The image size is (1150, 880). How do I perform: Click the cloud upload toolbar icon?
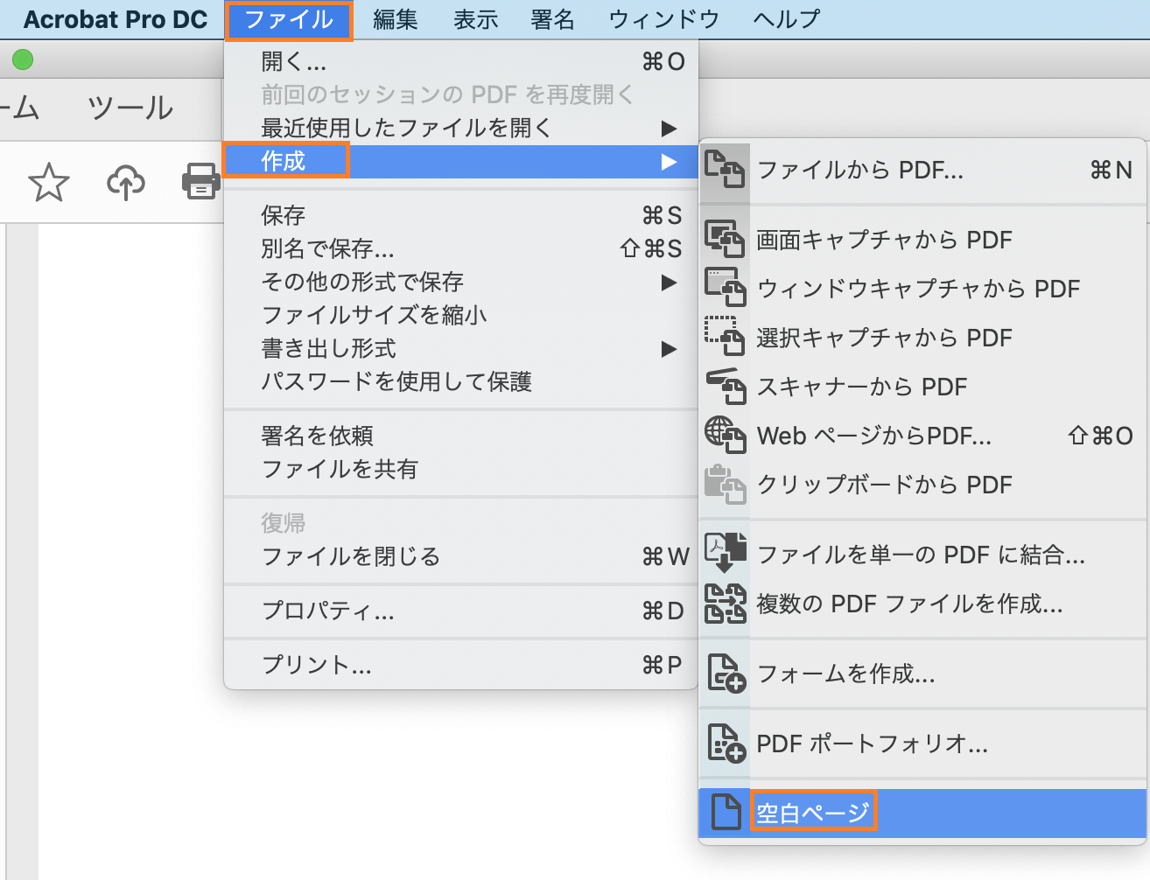(126, 182)
